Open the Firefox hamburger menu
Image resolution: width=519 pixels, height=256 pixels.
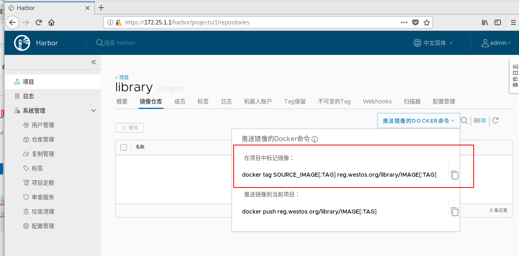(x=513, y=22)
